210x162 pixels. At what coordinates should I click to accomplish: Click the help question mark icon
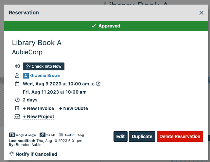click(98, 84)
